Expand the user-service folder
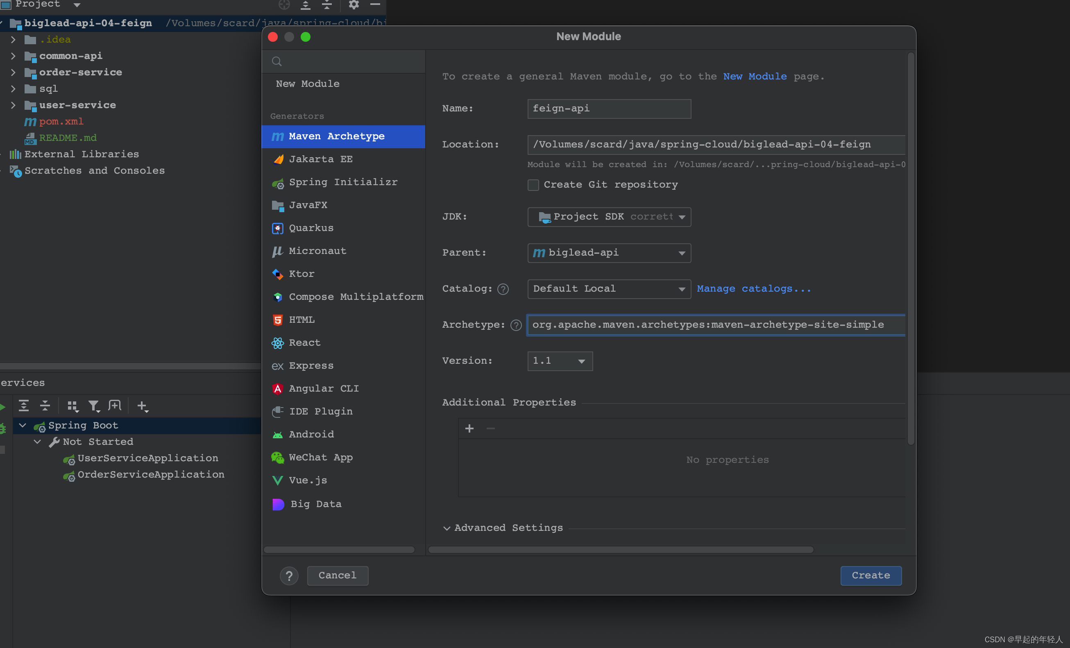The image size is (1070, 648). 13,105
